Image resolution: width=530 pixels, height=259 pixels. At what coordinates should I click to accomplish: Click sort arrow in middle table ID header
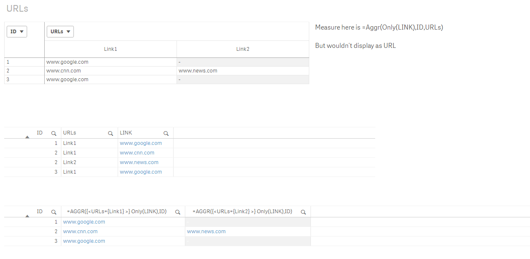pyautogui.click(x=28, y=137)
